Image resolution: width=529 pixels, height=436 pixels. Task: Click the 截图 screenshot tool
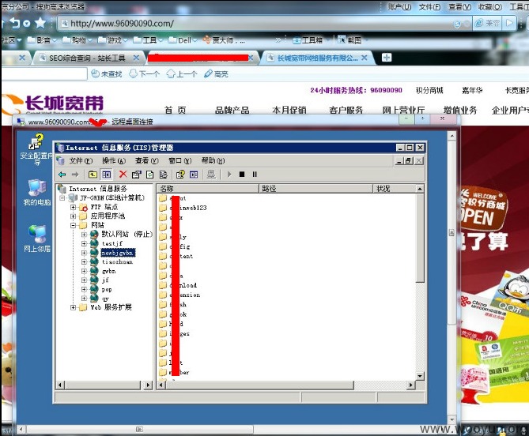(x=350, y=40)
